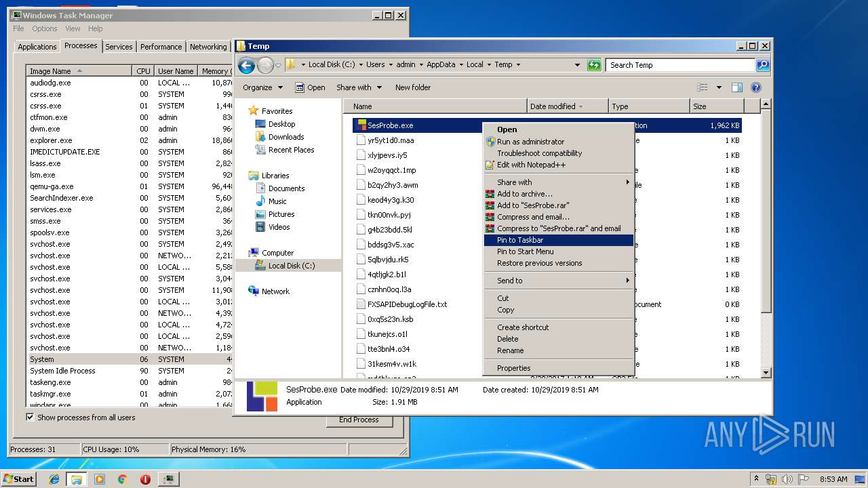Image resolution: width=868 pixels, height=488 pixels.
Task: Choose Add to archive... entry
Action: (559, 194)
